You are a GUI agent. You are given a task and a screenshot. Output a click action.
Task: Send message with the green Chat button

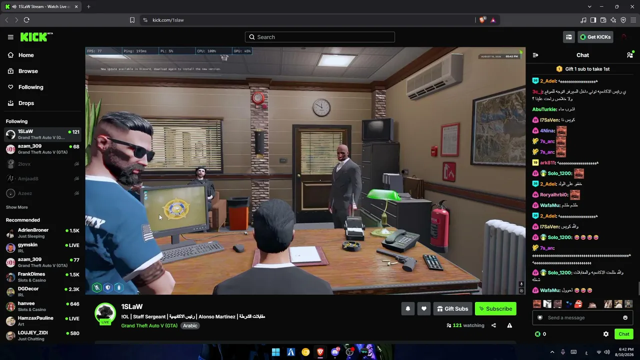624,334
